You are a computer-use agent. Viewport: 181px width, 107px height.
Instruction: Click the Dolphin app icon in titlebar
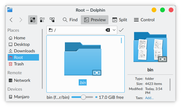tap(10, 10)
